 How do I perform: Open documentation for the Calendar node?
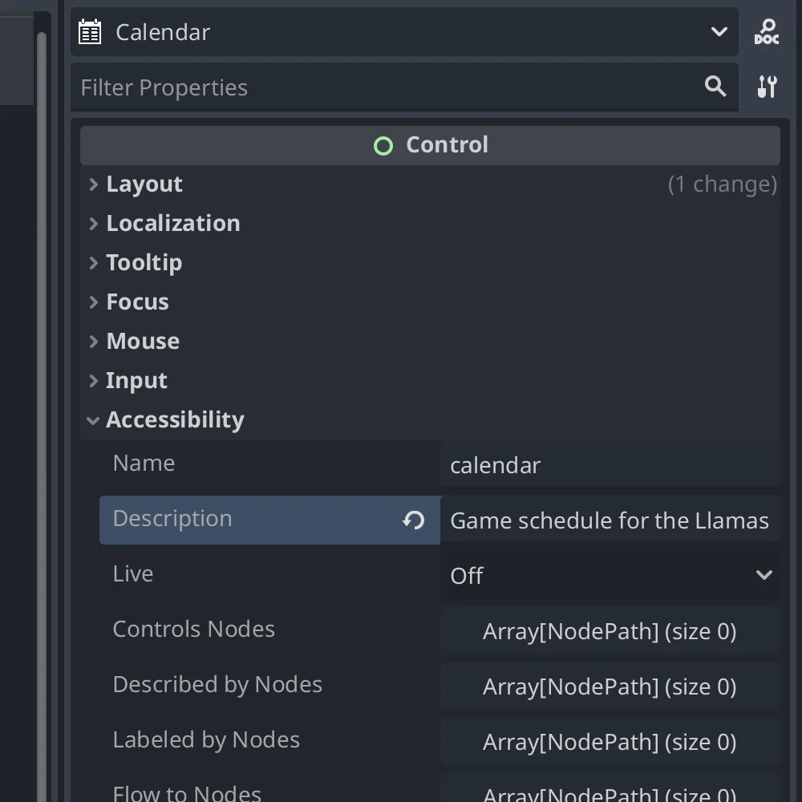767,31
